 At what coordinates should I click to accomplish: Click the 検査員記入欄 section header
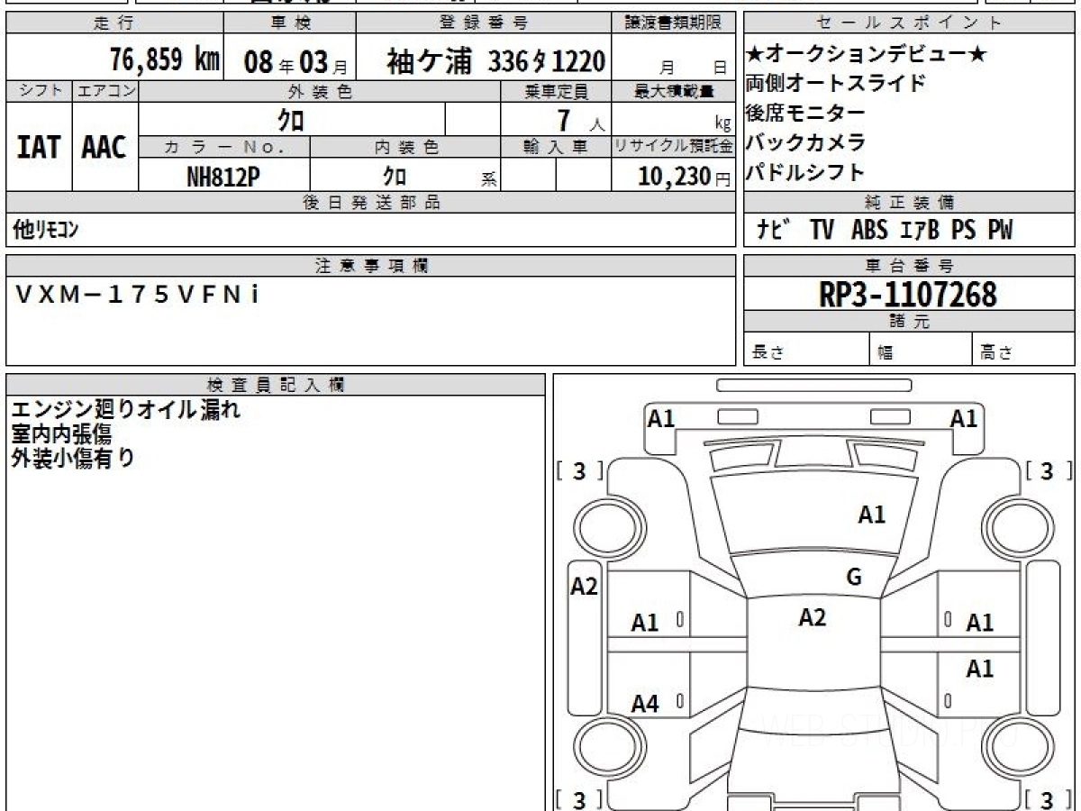[276, 385]
